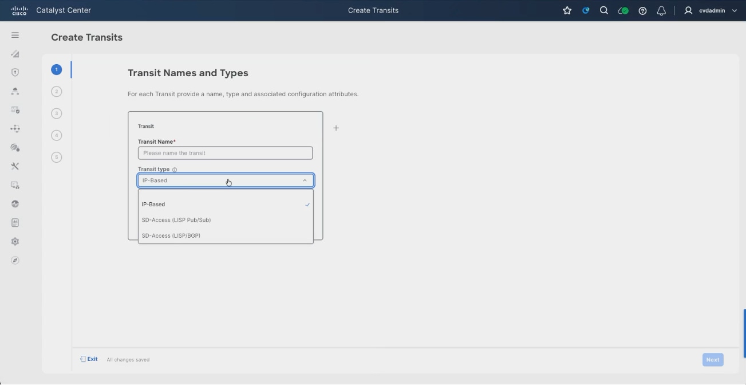
Task: Add another transit with plus icon
Action: coord(336,128)
